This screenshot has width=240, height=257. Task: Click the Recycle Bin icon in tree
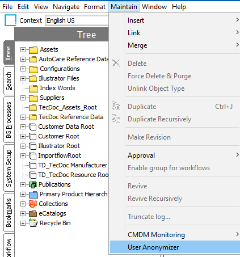point(33,223)
